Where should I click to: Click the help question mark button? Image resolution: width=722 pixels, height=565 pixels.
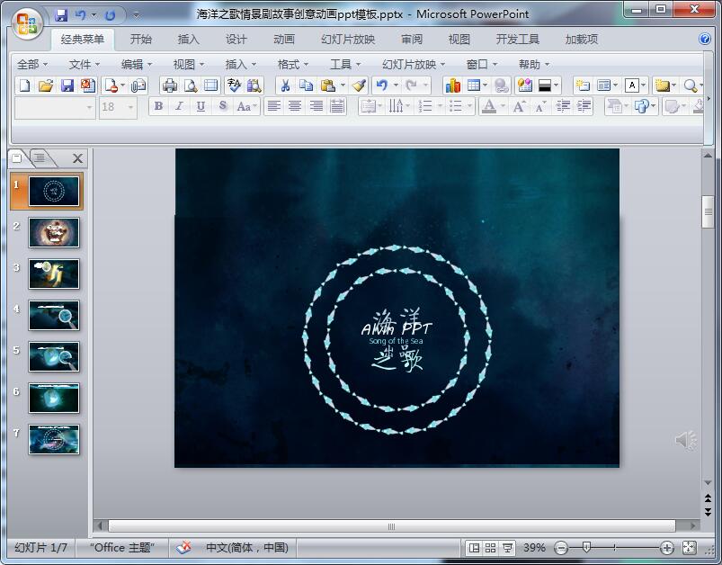[705, 39]
